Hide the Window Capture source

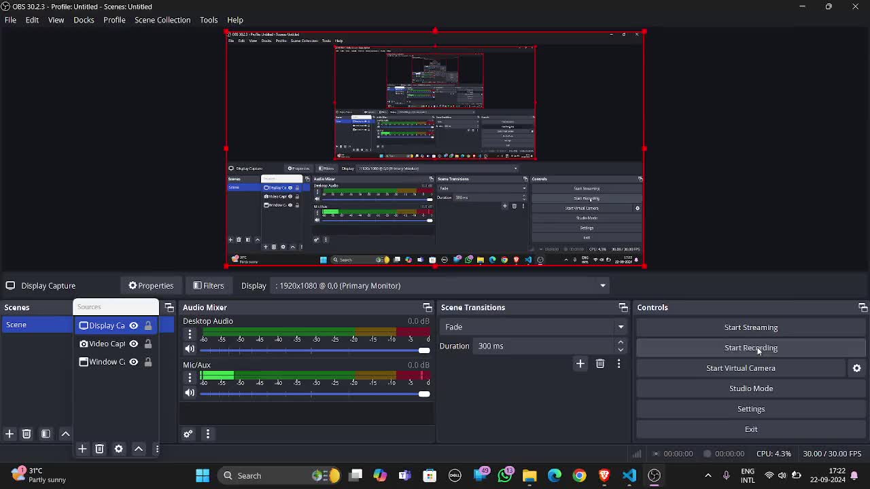134,362
